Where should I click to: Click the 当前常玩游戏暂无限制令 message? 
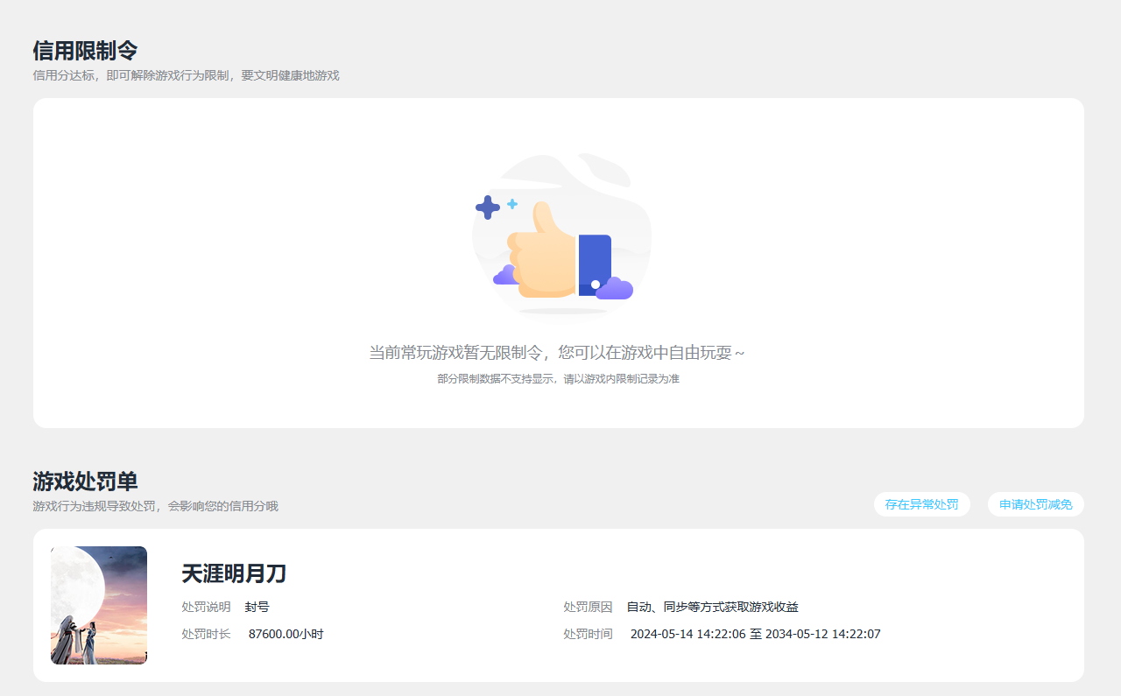pos(557,353)
